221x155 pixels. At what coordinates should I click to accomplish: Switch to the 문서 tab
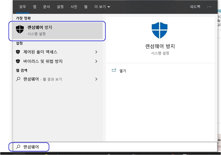46,7
